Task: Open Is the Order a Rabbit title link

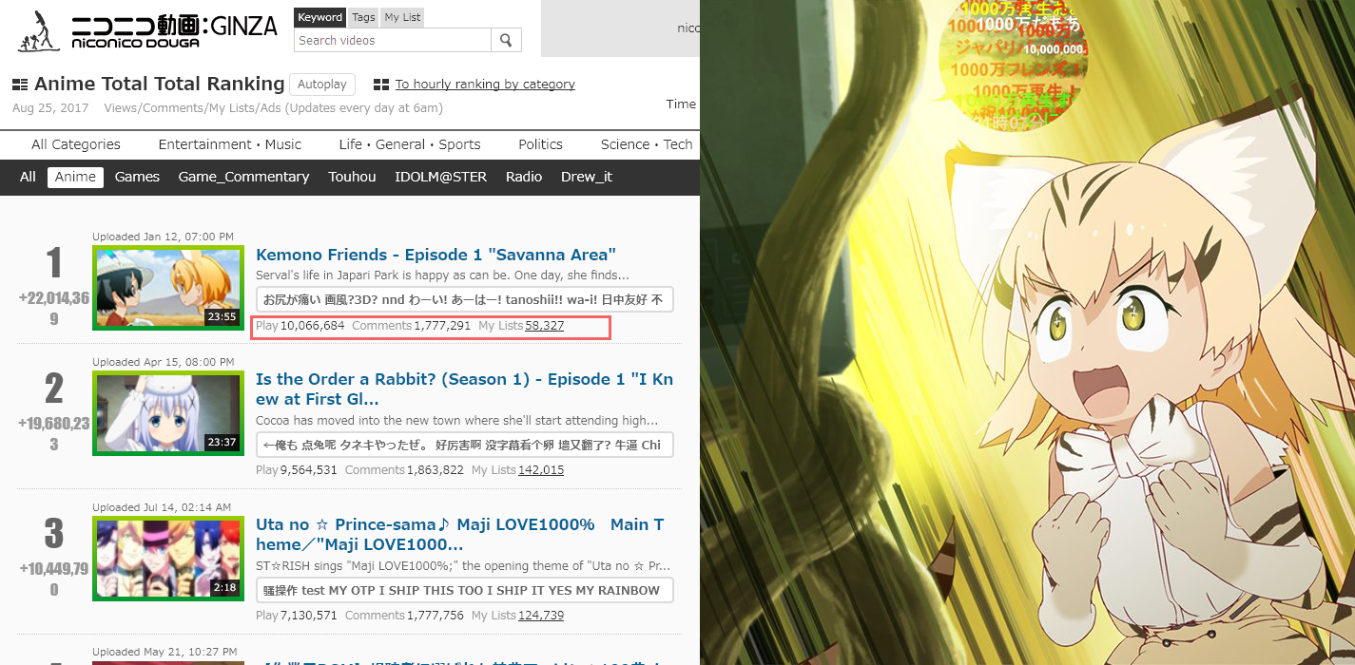Action: tap(464, 389)
